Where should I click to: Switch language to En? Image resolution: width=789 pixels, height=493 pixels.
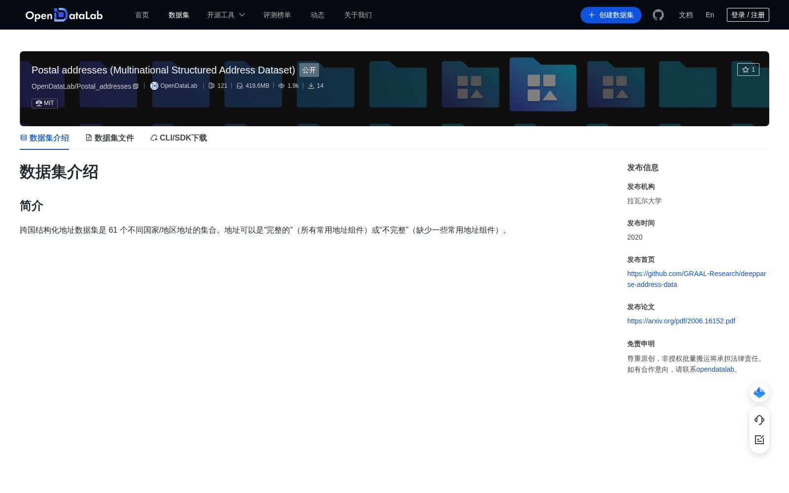[x=710, y=15]
